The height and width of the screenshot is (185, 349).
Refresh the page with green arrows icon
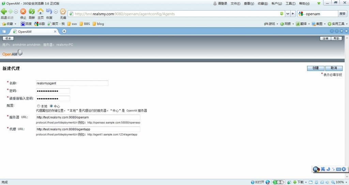click(32, 11)
